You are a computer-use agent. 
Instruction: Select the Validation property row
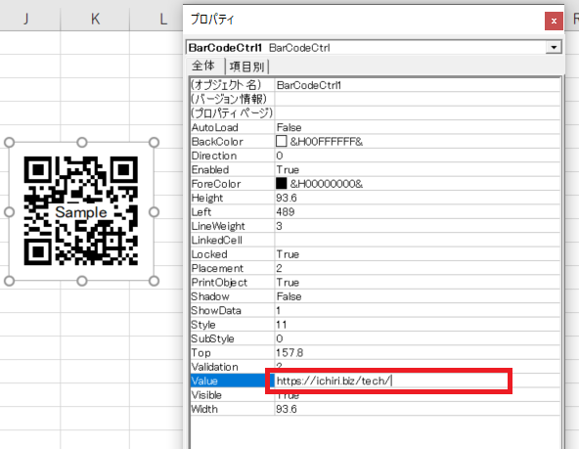point(376,366)
